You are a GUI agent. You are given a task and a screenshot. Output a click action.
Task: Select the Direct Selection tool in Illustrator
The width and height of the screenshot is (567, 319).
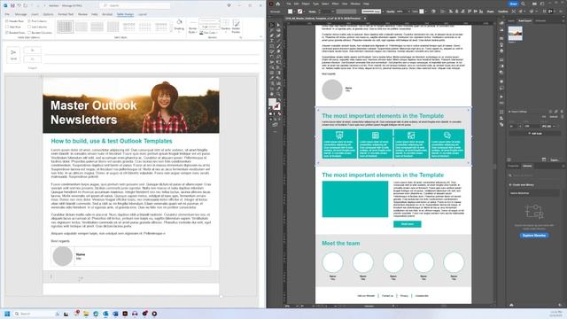(x=278, y=25)
